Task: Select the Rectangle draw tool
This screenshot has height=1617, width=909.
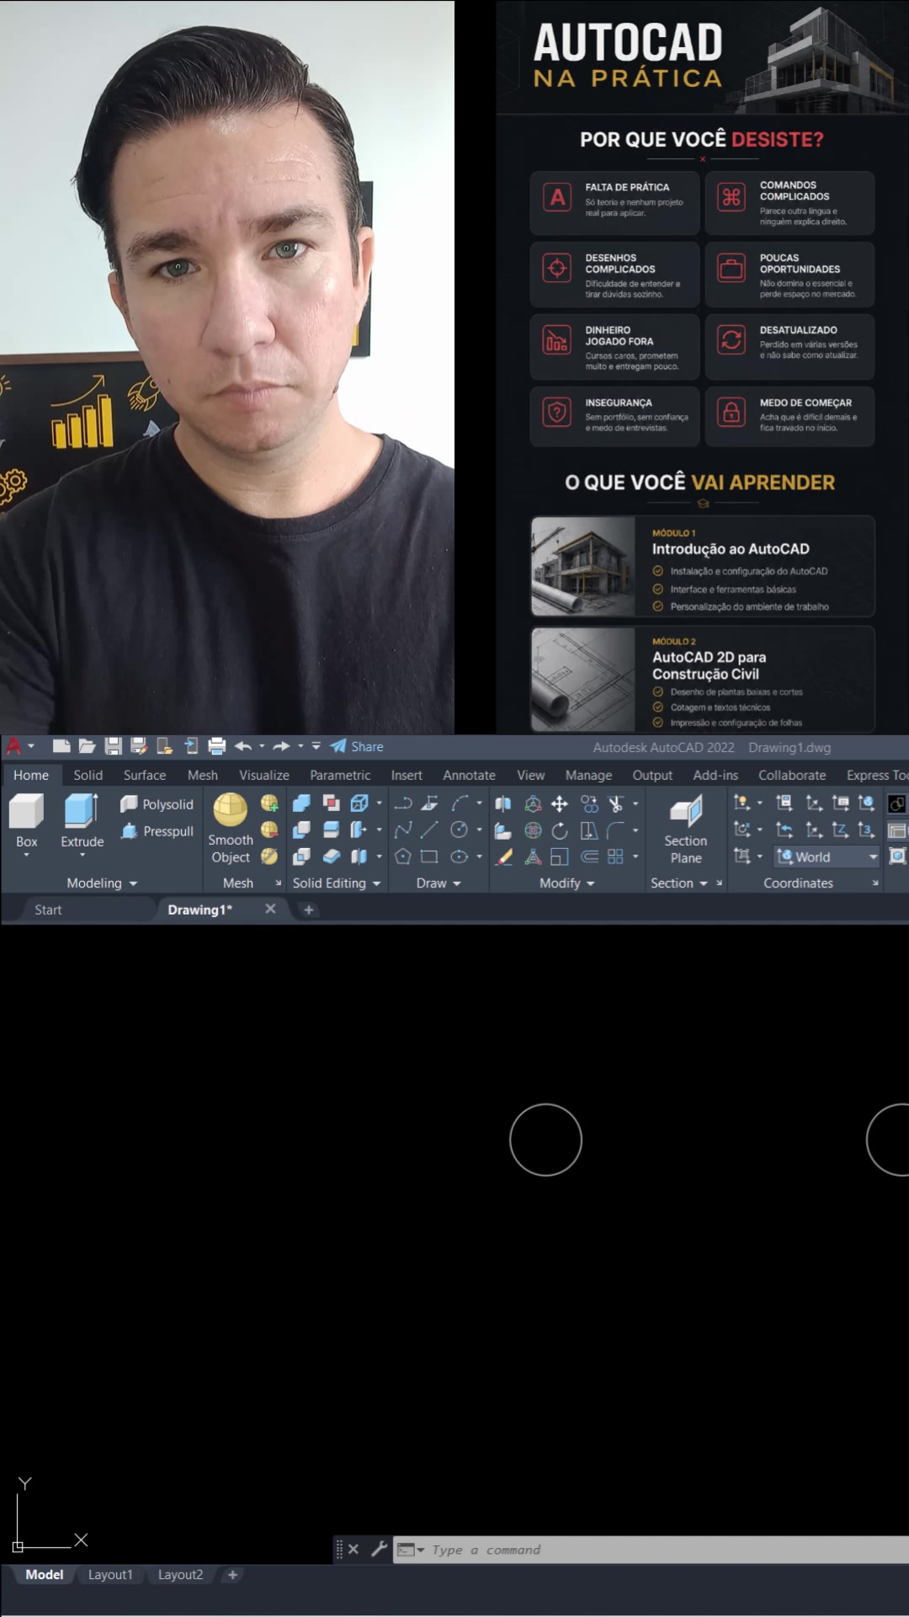Action: 429,857
